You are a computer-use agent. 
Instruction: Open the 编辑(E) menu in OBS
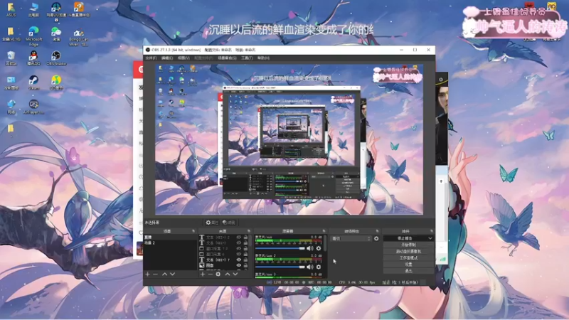click(167, 58)
